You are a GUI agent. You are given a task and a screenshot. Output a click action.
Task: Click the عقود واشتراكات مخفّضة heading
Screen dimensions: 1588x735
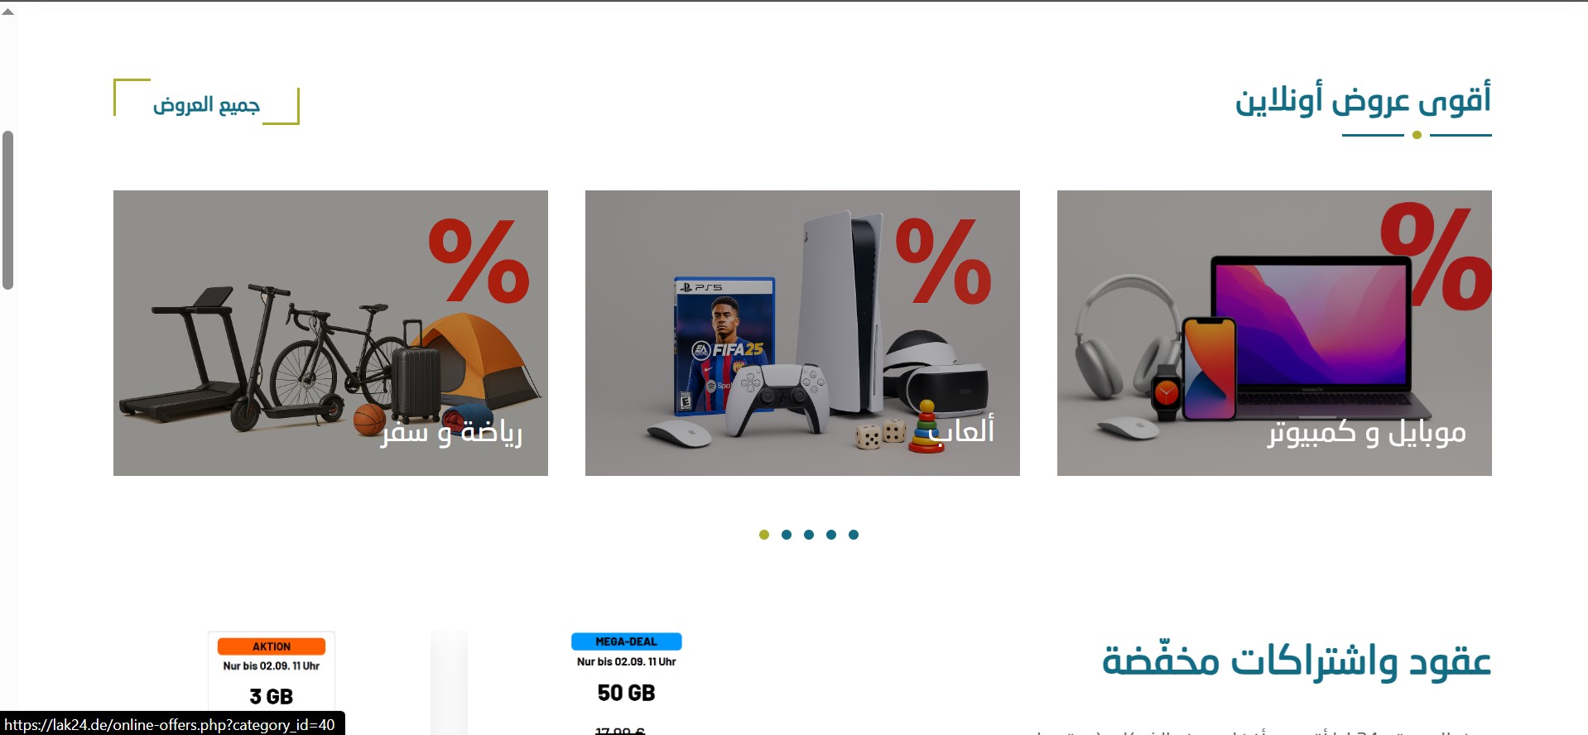point(1297,661)
